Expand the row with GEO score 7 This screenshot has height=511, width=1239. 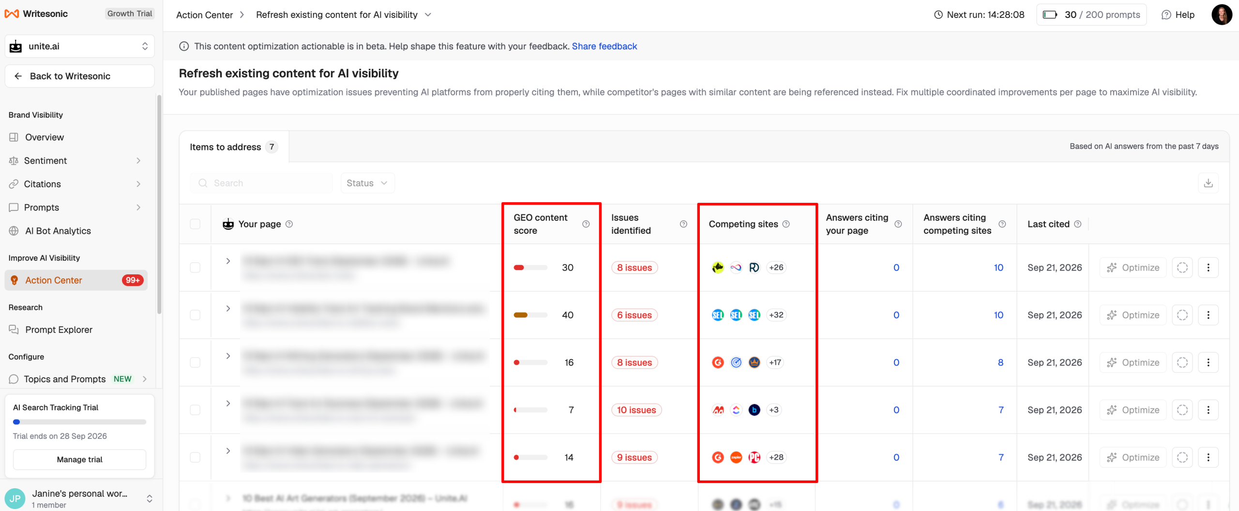tap(228, 404)
